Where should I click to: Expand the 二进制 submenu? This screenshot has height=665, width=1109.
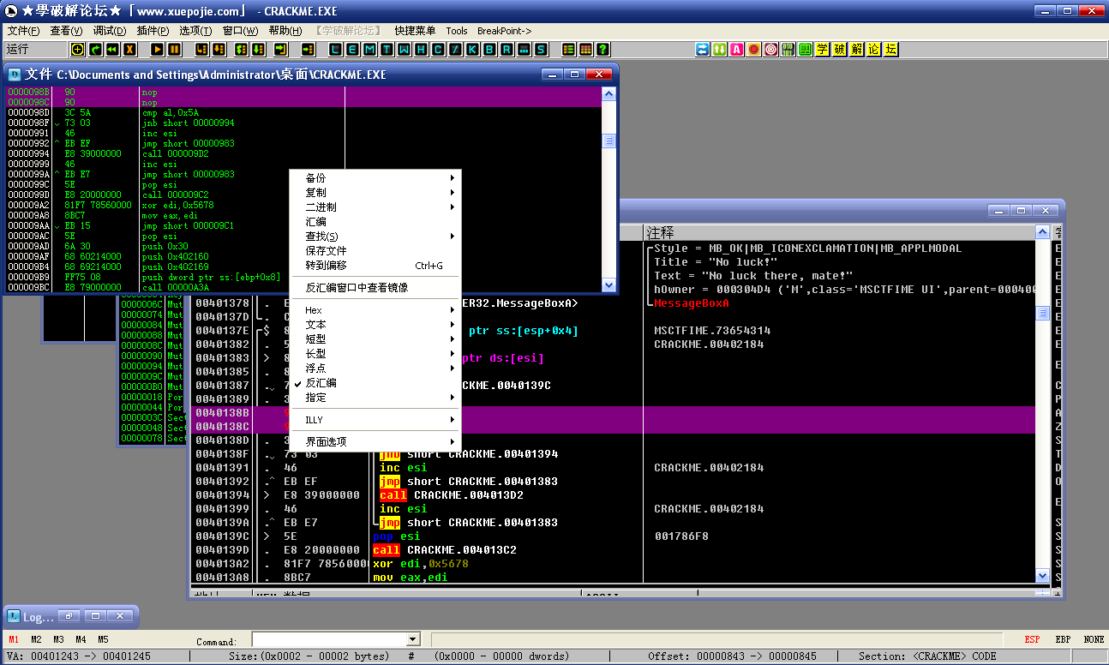pyautogui.click(x=375, y=207)
